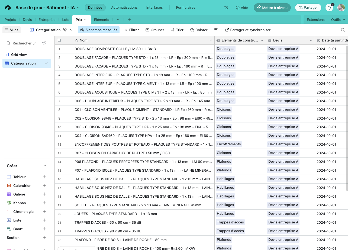Image resolution: width=348 pixels, height=250 pixels.
Task: Open the Outils dropdown menu
Action: pos(338,20)
